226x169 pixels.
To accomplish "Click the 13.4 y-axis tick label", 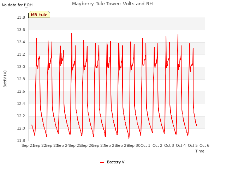I will [x=21, y=42].
